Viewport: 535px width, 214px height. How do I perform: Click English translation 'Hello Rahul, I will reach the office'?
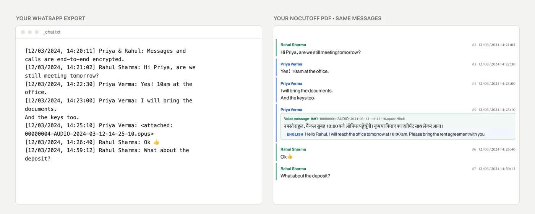coord(395,134)
